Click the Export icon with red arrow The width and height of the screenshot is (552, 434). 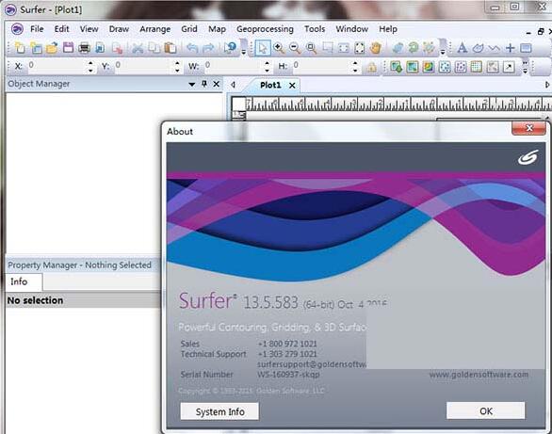tap(117, 48)
